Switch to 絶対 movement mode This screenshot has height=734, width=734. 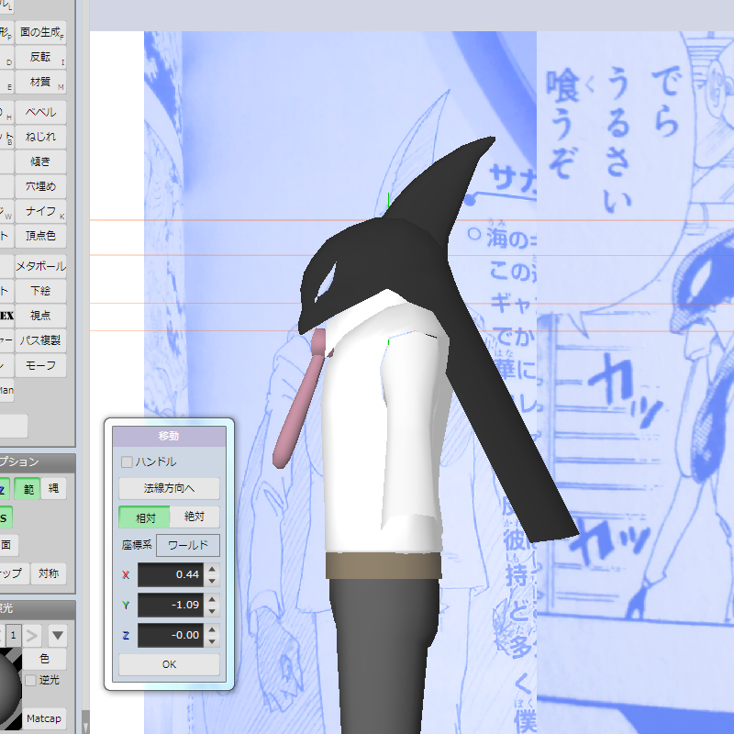click(195, 517)
